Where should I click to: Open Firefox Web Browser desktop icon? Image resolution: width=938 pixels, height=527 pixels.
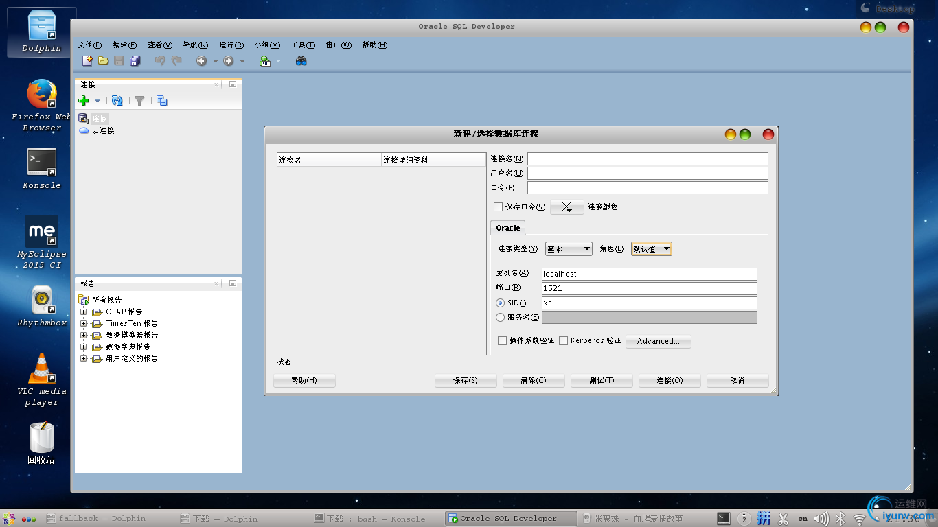coord(42,105)
